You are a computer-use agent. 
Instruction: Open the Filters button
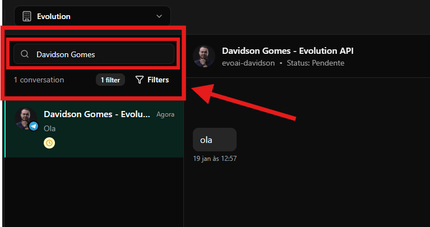[152, 80]
